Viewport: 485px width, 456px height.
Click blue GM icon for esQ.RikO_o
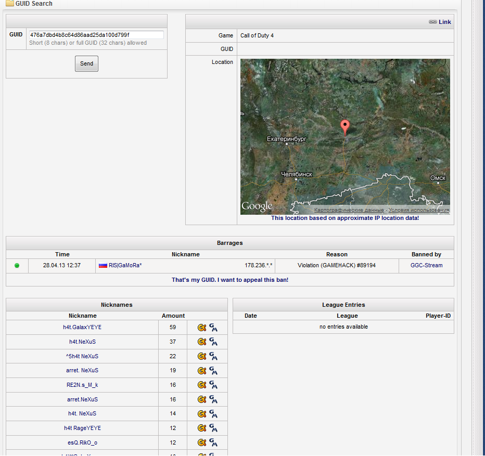coord(213,442)
